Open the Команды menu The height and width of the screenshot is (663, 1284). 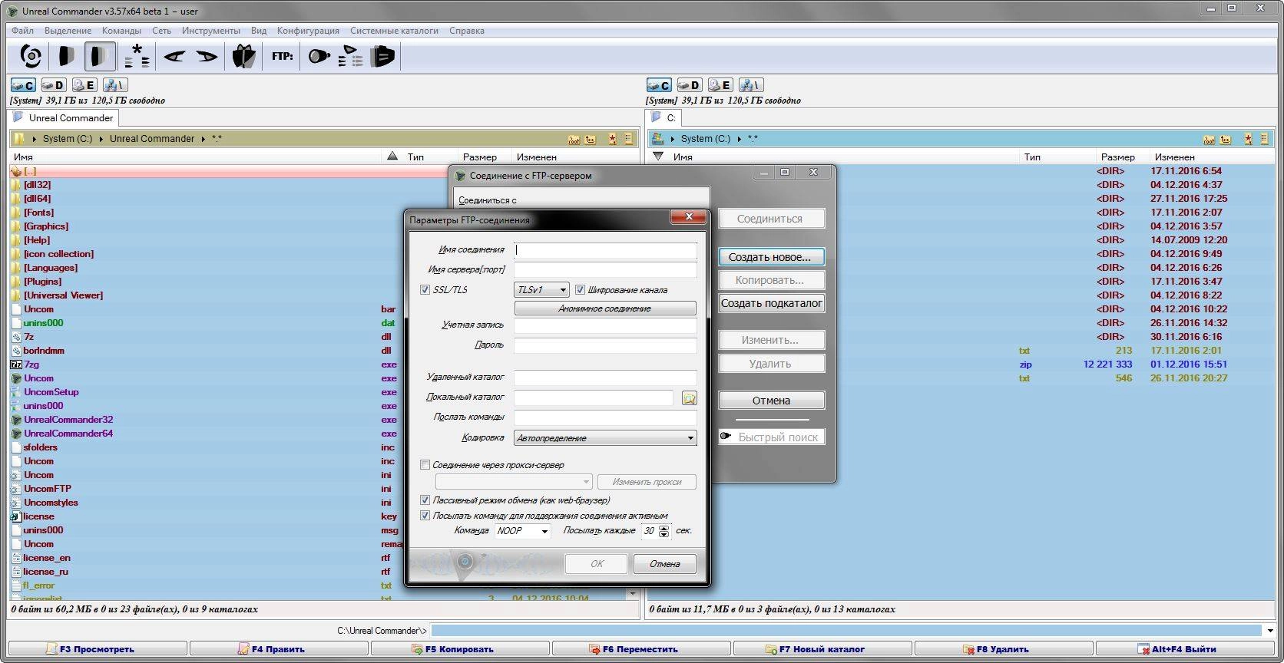coord(121,31)
